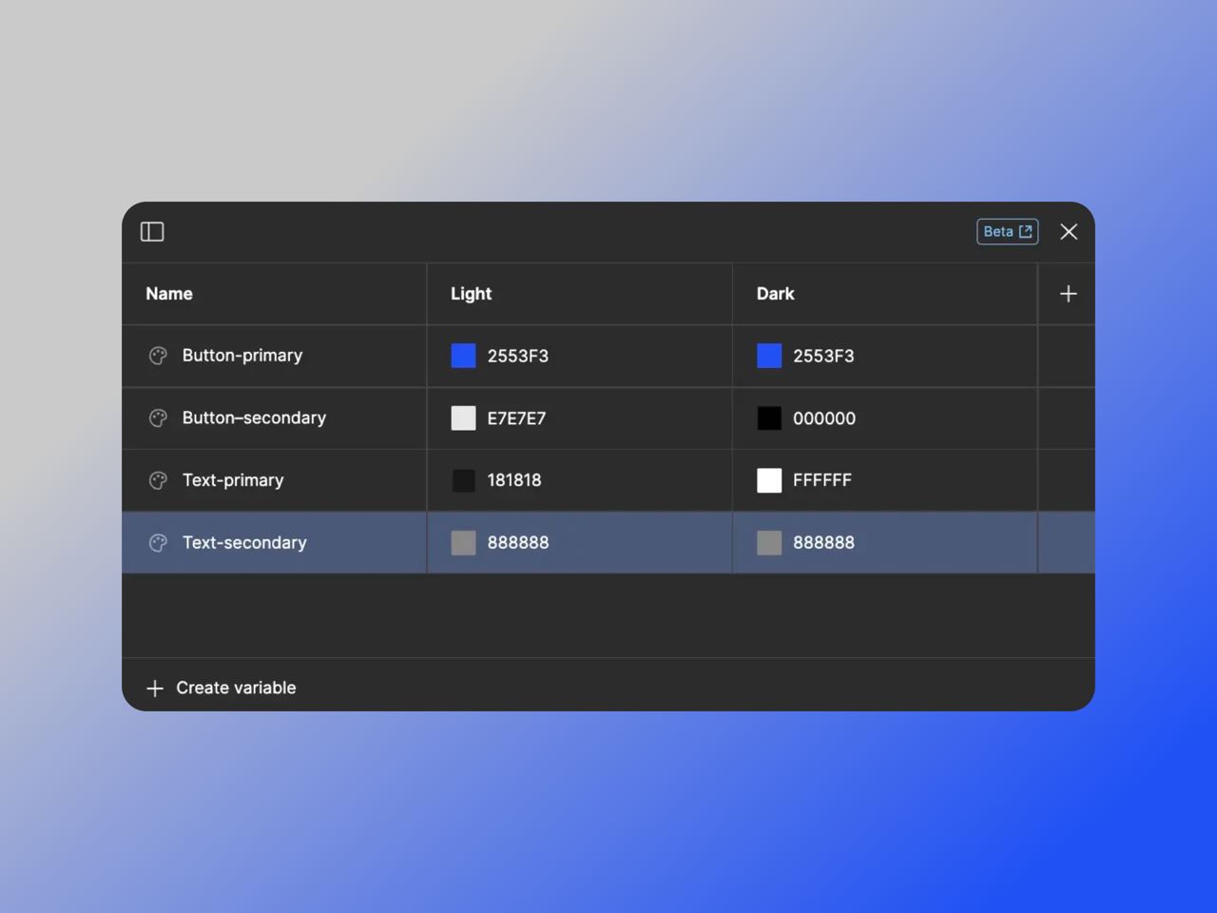Open the FFFFFF white swatch
Image resolution: width=1217 pixels, height=913 pixels.
pos(769,480)
